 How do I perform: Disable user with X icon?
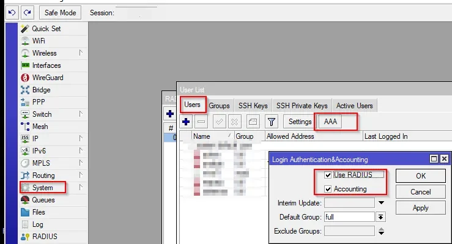pos(235,122)
